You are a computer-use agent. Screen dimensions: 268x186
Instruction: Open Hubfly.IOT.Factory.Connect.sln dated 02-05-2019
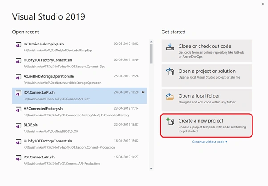(x=80, y=63)
